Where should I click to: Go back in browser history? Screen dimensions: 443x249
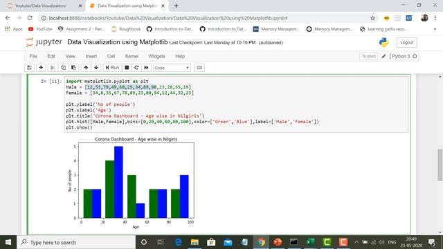(8, 18)
